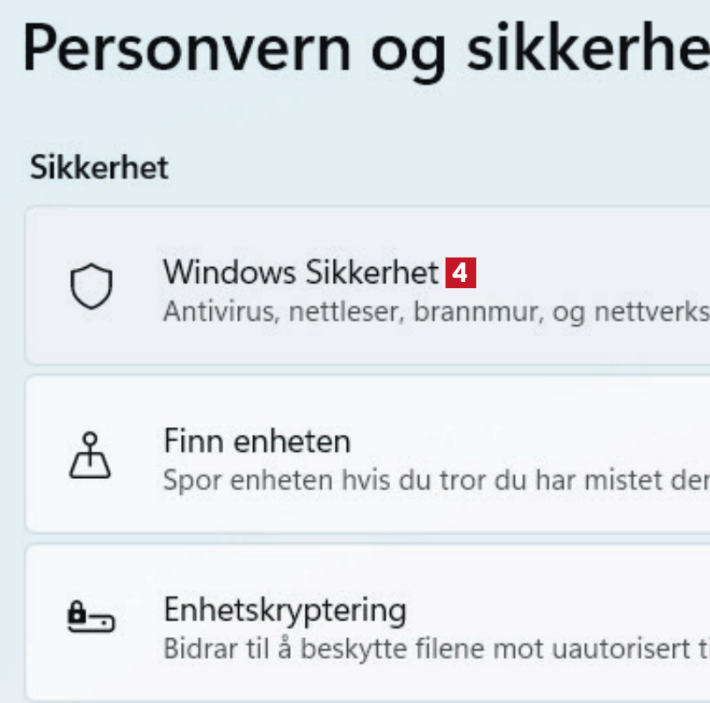Click the Sikkerhet section heading
The height and width of the screenshot is (703, 710).
click(x=99, y=168)
